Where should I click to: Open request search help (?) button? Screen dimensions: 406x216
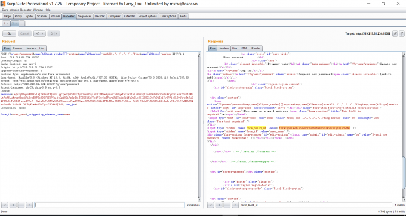(x=5, y=205)
